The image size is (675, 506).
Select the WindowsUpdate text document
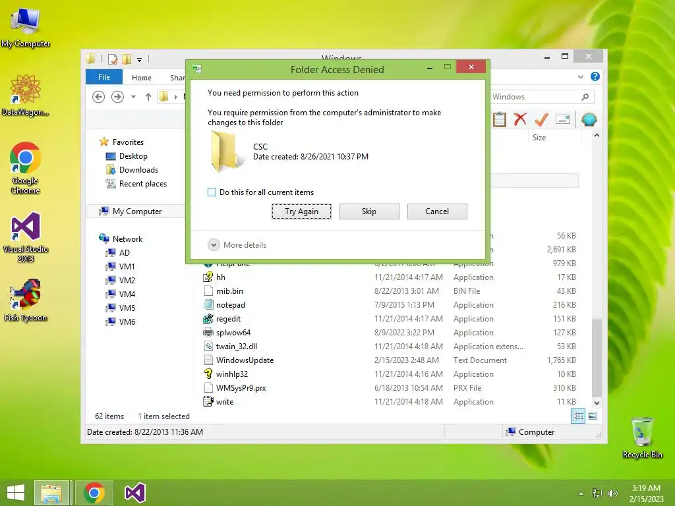[390, 360]
